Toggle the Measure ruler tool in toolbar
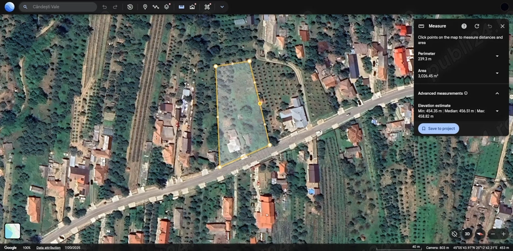513x251 pixels. click(181, 7)
